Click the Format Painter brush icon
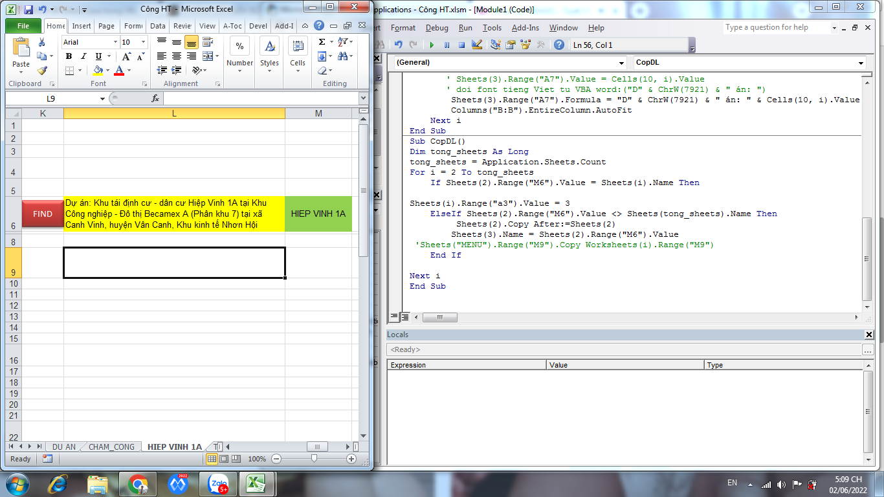The height and width of the screenshot is (497, 884). 42,71
